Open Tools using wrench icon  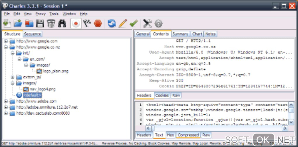coord(147,24)
